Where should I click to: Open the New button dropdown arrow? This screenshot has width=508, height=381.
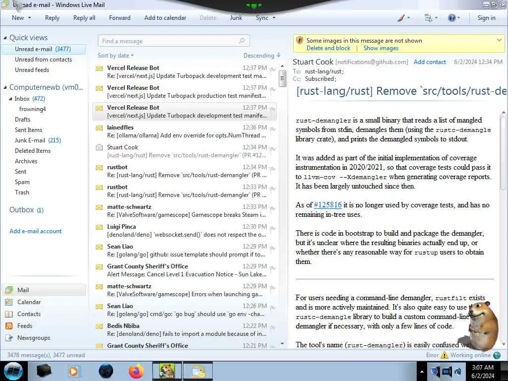(29, 18)
